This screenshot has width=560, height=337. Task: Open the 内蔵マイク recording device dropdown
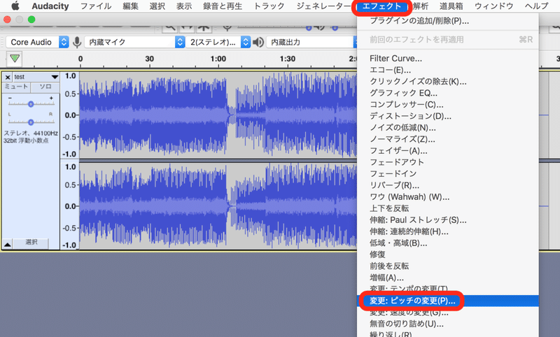(134, 42)
